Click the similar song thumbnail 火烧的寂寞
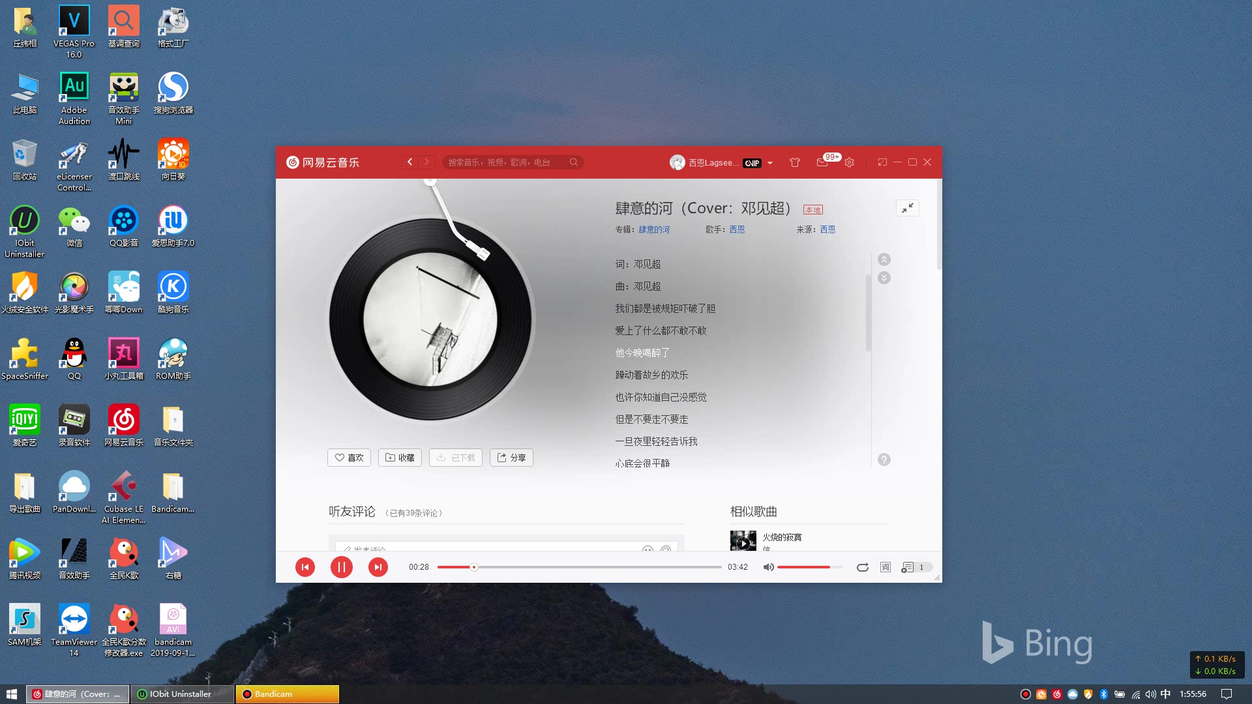1252x704 pixels. click(743, 541)
